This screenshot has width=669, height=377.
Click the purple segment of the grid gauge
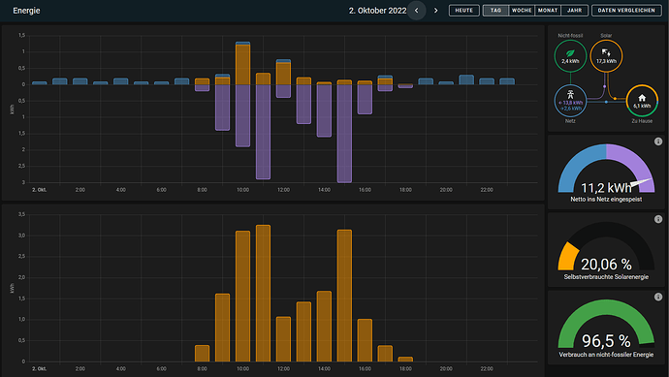635,163
